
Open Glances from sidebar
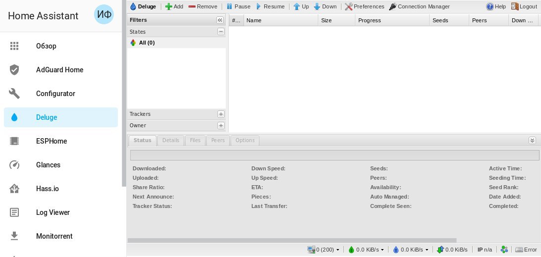(61, 165)
